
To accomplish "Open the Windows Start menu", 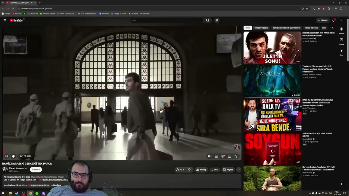I will pyautogui.click(x=3, y=193).
